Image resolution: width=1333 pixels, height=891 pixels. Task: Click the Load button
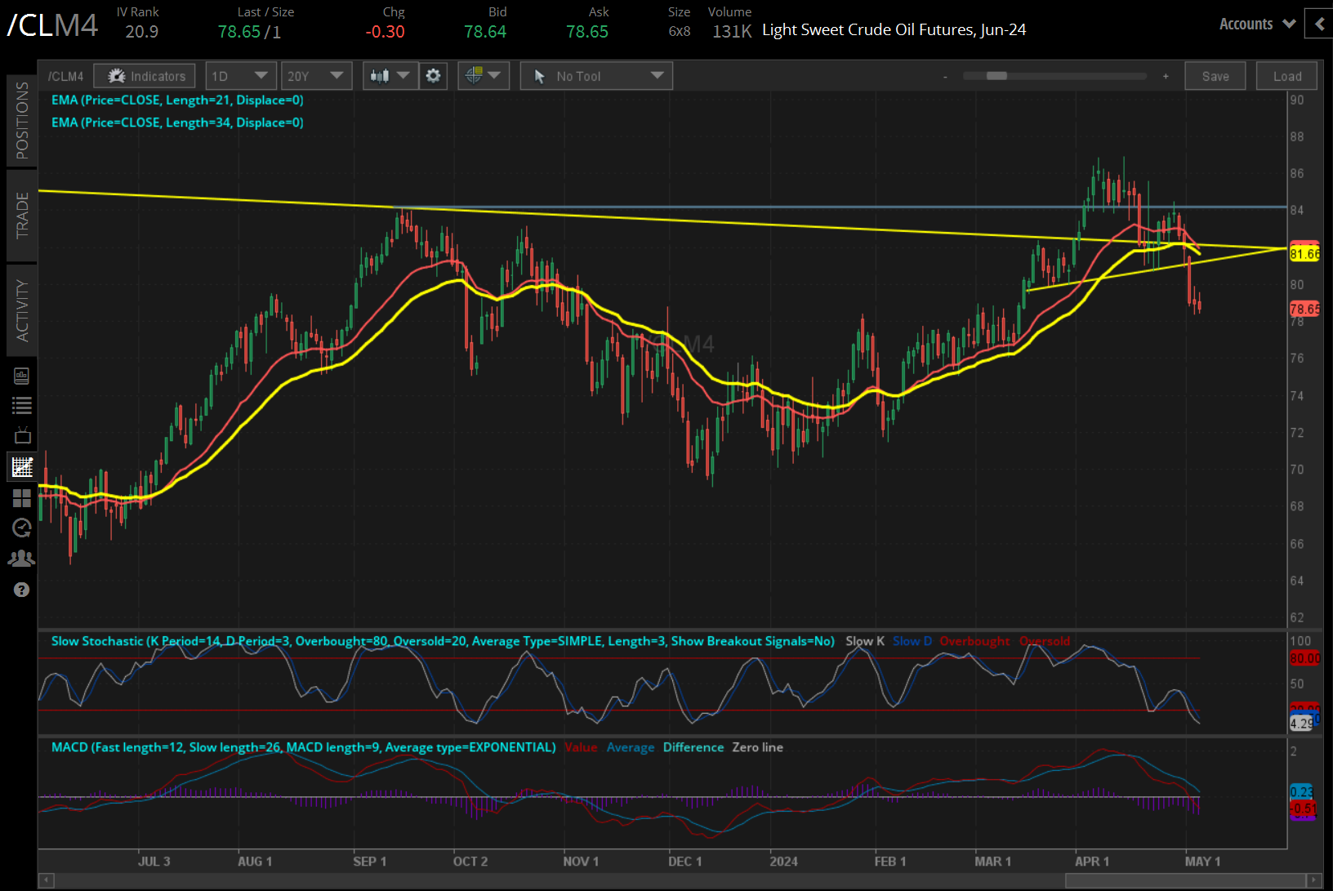tap(1286, 75)
